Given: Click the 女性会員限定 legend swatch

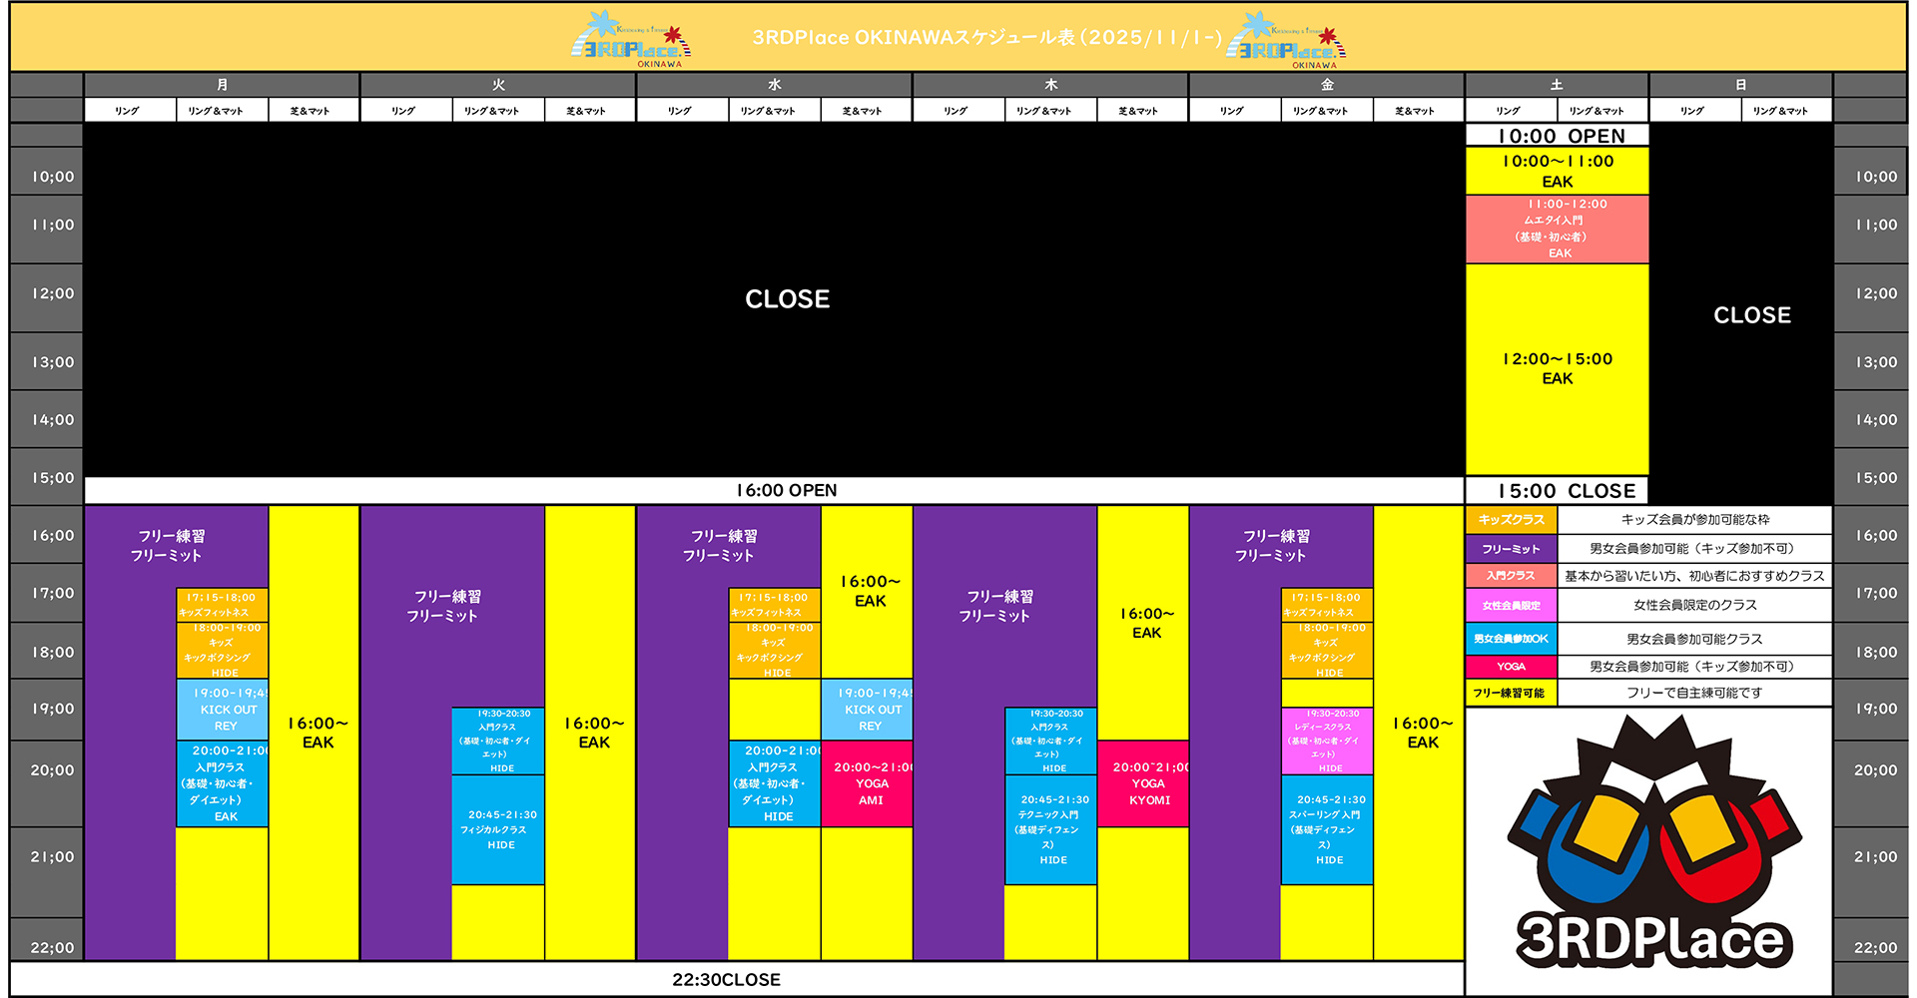Looking at the screenshot, I should (1511, 605).
